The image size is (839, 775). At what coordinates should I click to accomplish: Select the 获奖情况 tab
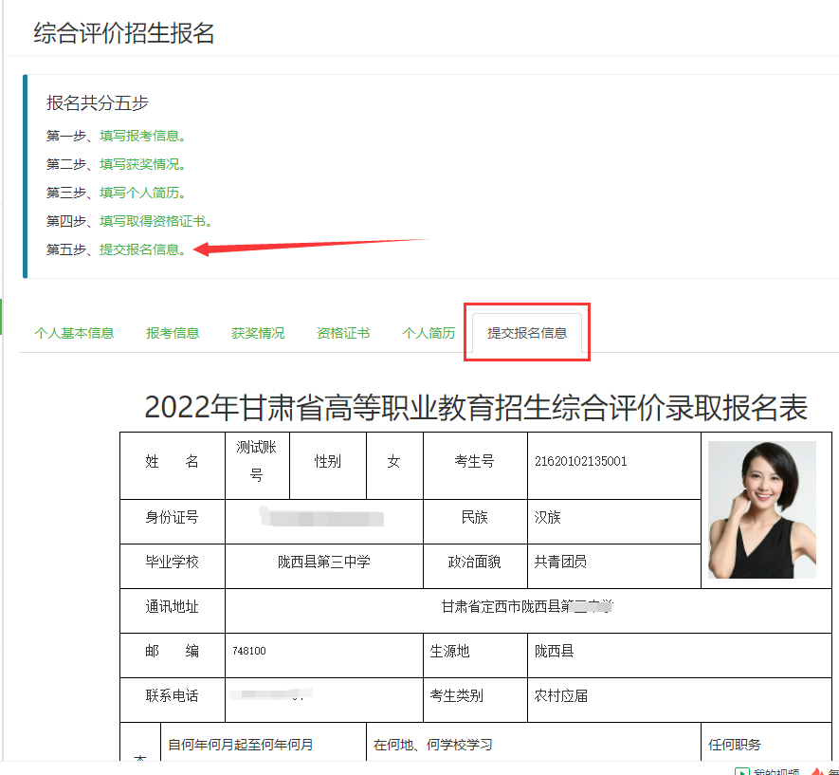[x=258, y=333]
